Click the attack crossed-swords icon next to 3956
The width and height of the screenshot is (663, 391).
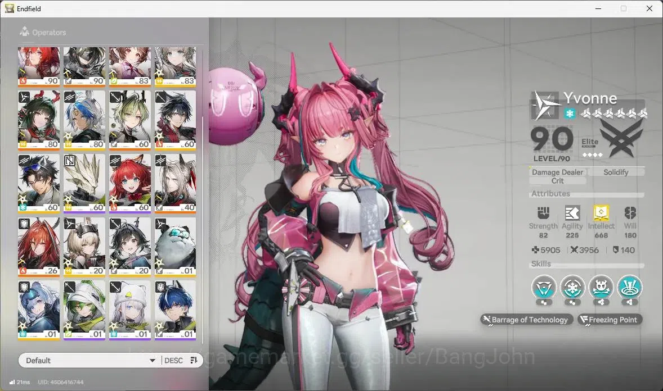coord(574,250)
